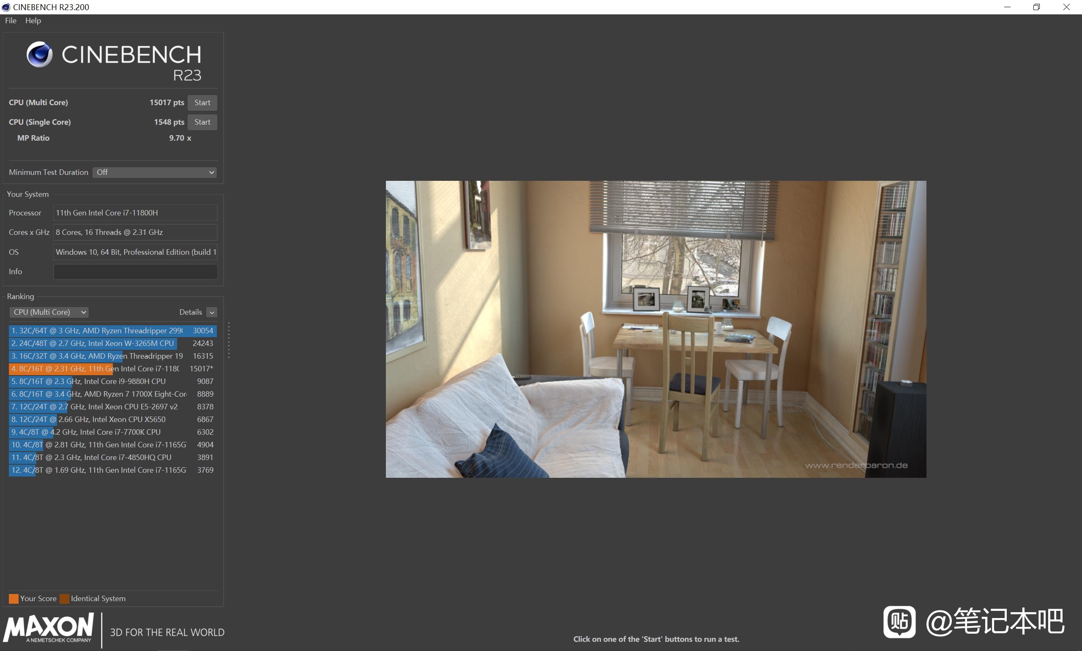The image size is (1082, 651).
Task: Click the panel resize dotted handle
Action: (x=229, y=340)
